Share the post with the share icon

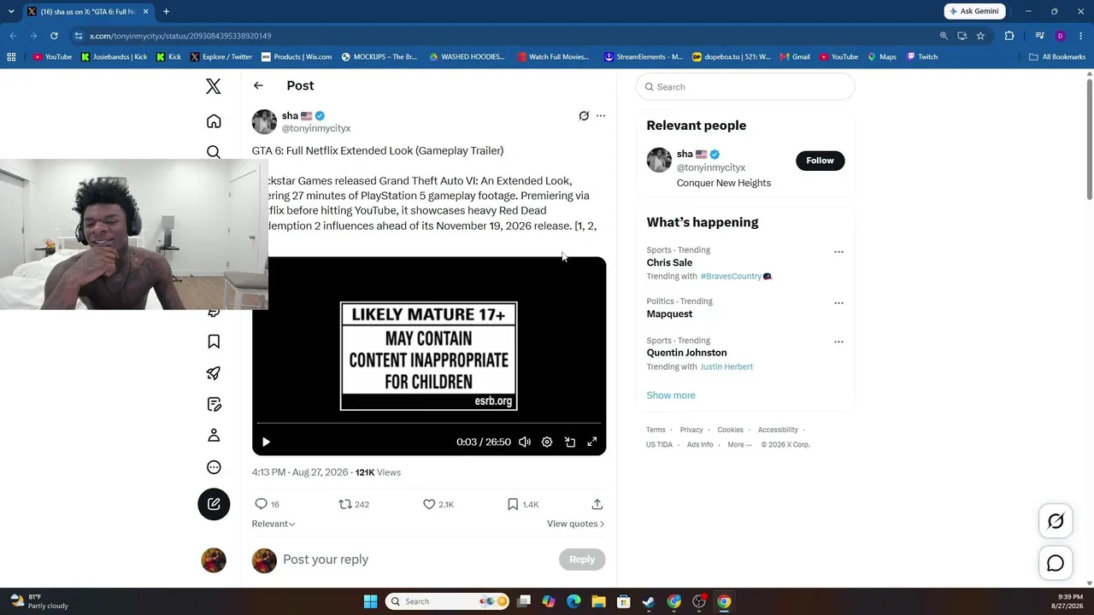click(597, 504)
